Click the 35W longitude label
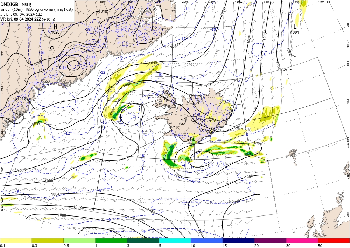 pos(103,2)
